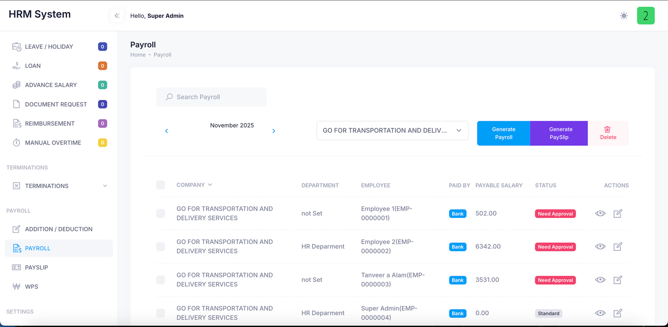
Task: Click the Generate PaySlip button
Action: tap(559, 133)
